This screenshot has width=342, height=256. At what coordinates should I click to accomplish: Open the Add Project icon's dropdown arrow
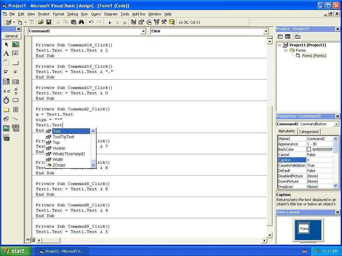tap(14, 22)
